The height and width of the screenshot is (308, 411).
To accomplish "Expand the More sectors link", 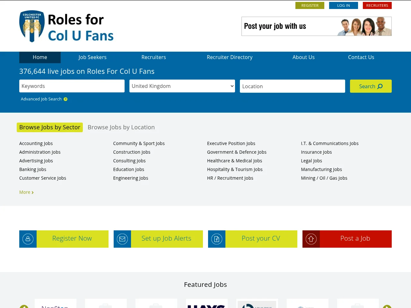I will pyautogui.click(x=26, y=192).
